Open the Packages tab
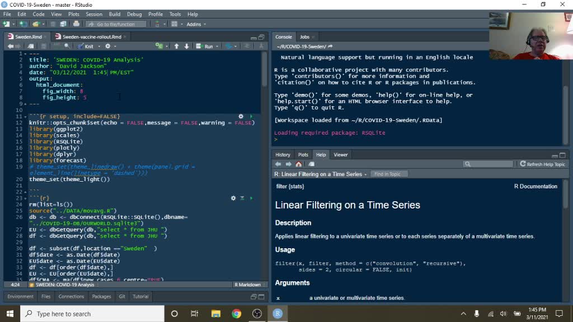 [101, 296]
